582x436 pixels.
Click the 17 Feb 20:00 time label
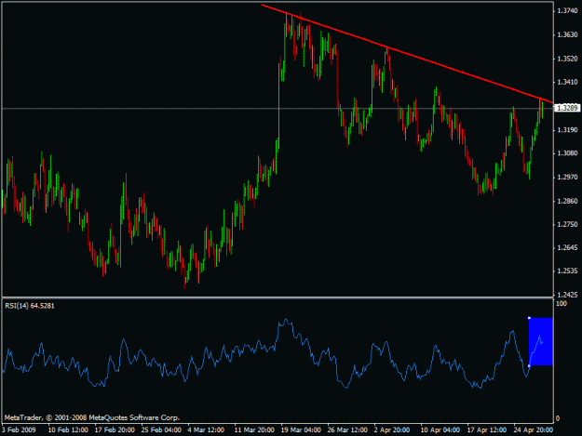[115, 429]
